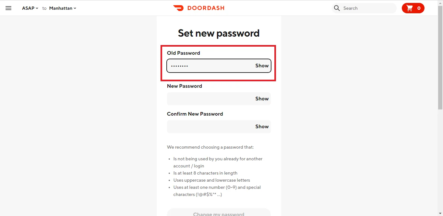Show the Old Password characters
The height and width of the screenshot is (216, 443).
[262, 66]
